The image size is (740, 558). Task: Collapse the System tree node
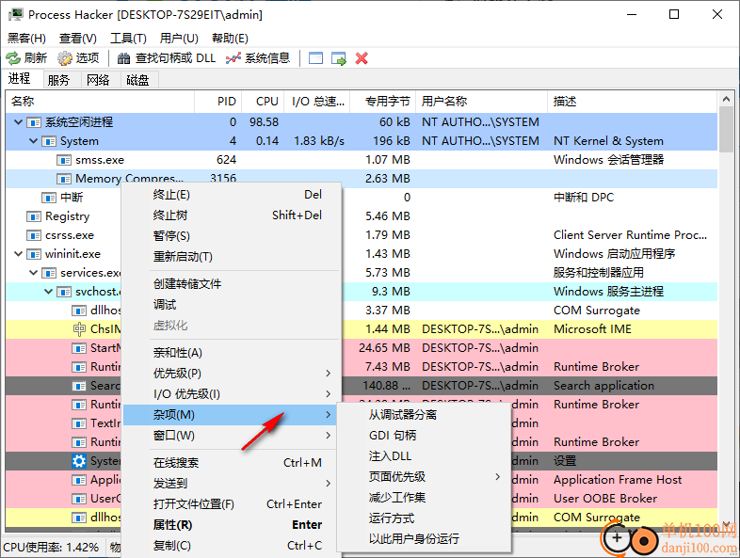click(x=34, y=141)
